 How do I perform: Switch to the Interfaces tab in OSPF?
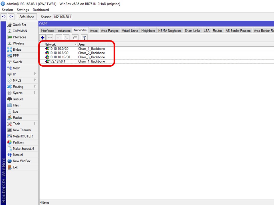click(x=47, y=31)
